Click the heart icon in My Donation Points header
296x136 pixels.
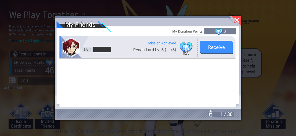point(219,31)
